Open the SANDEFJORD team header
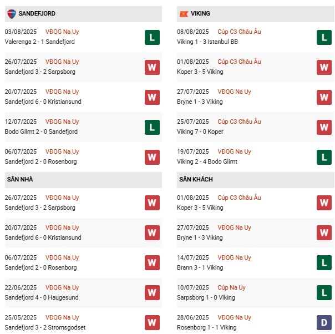 37,13
